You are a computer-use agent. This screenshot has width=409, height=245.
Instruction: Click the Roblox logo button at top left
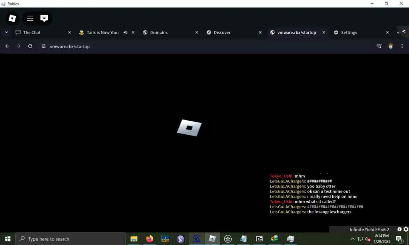pyautogui.click(x=12, y=19)
